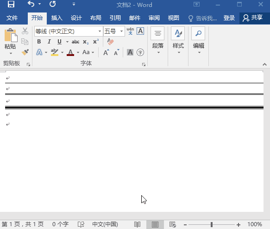Expand the 粘贴 paste options arrow
This screenshot has height=229, width=270.
click(x=11, y=53)
